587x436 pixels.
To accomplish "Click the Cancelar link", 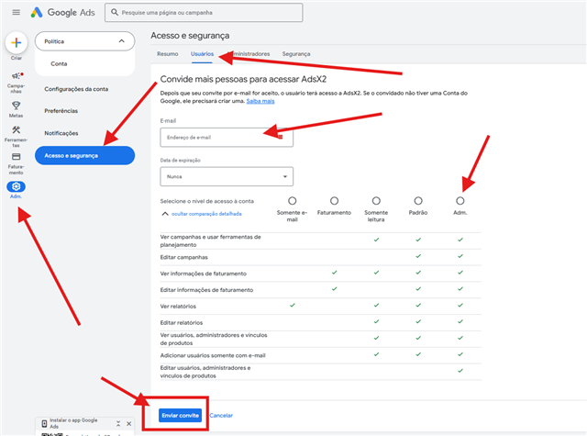I will (221, 416).
